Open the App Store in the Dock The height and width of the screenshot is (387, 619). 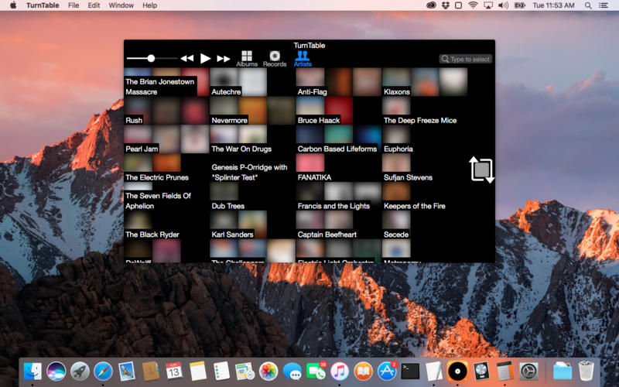387,371
